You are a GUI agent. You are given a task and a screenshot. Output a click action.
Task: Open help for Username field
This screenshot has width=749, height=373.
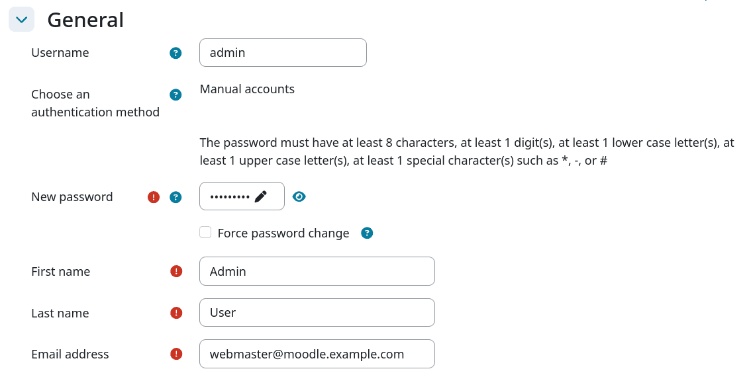175,53
